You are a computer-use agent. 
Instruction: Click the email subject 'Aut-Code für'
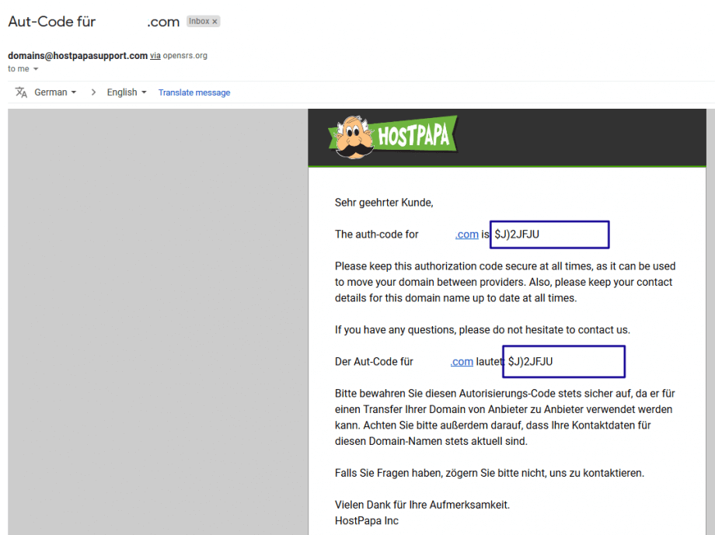click(x=52, y=22)
